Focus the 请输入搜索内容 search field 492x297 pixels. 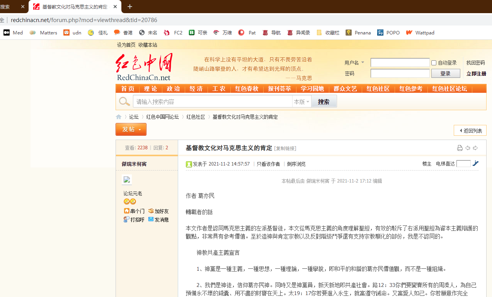coord(213,102)
